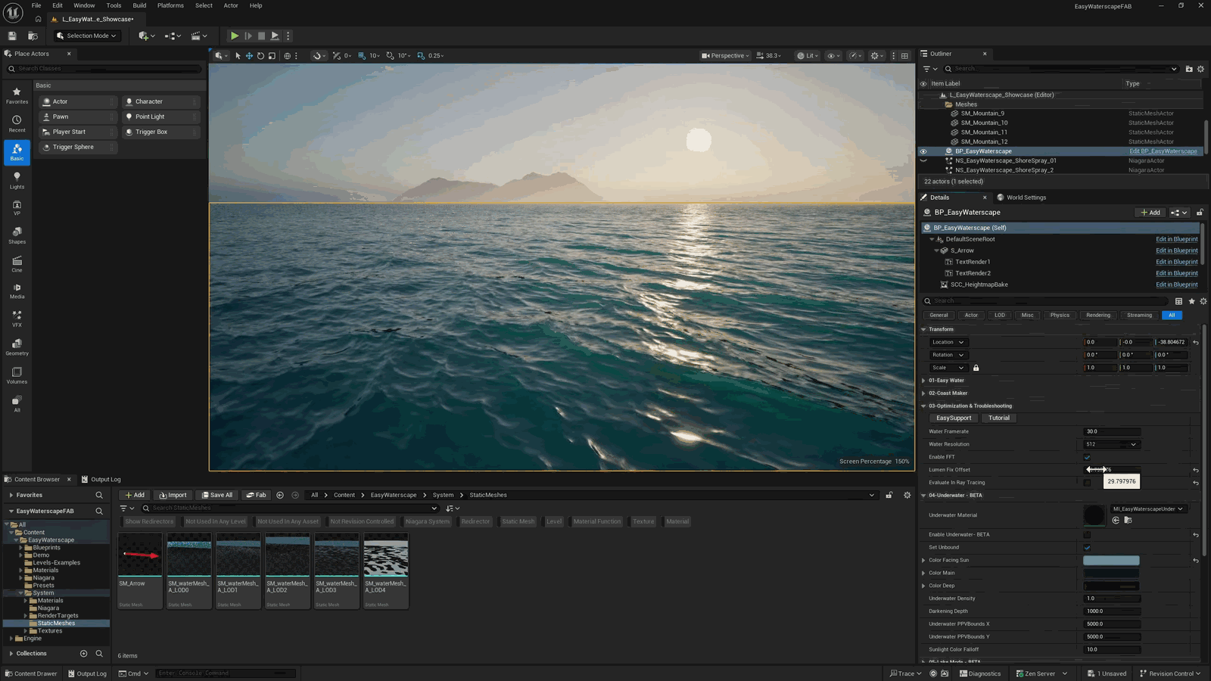Click Edit in Blueprint link for SCC_HeightmapBake
The width and height of the screenshot is (1211, 681).
point(1176,285)
